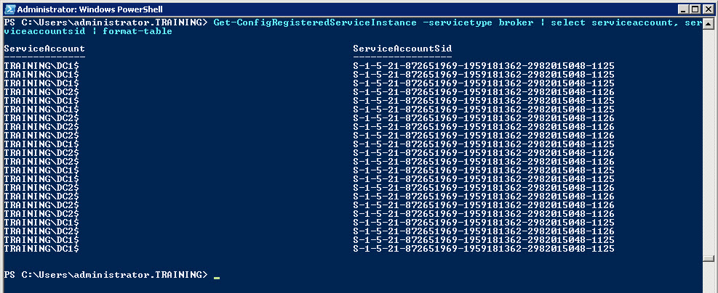Image resolution: width=718 pixels, height=293 pixels.
Task: Minimize the Windows PowerShell window
Action: [683, 8]
